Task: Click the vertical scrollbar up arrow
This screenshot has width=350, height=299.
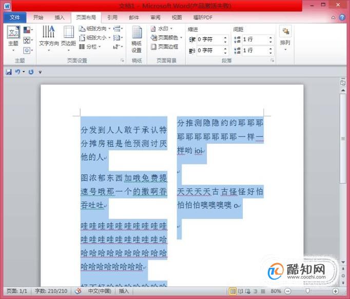Action: tap(343, 90)
